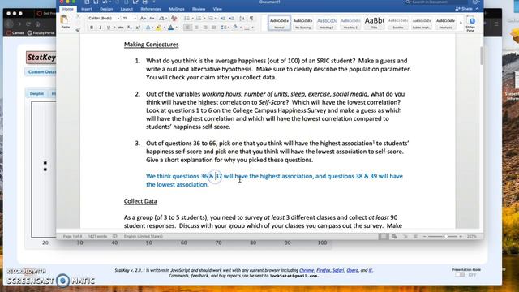The image size is (519, 292).
Task: Select the Normal style
Action: 279,24
